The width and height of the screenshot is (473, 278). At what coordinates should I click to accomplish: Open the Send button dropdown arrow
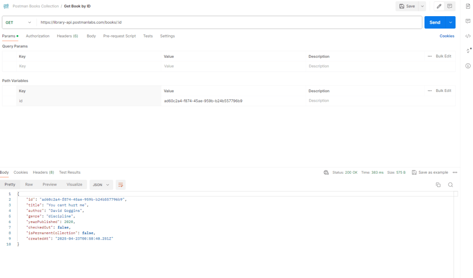(x=451, y=22)
